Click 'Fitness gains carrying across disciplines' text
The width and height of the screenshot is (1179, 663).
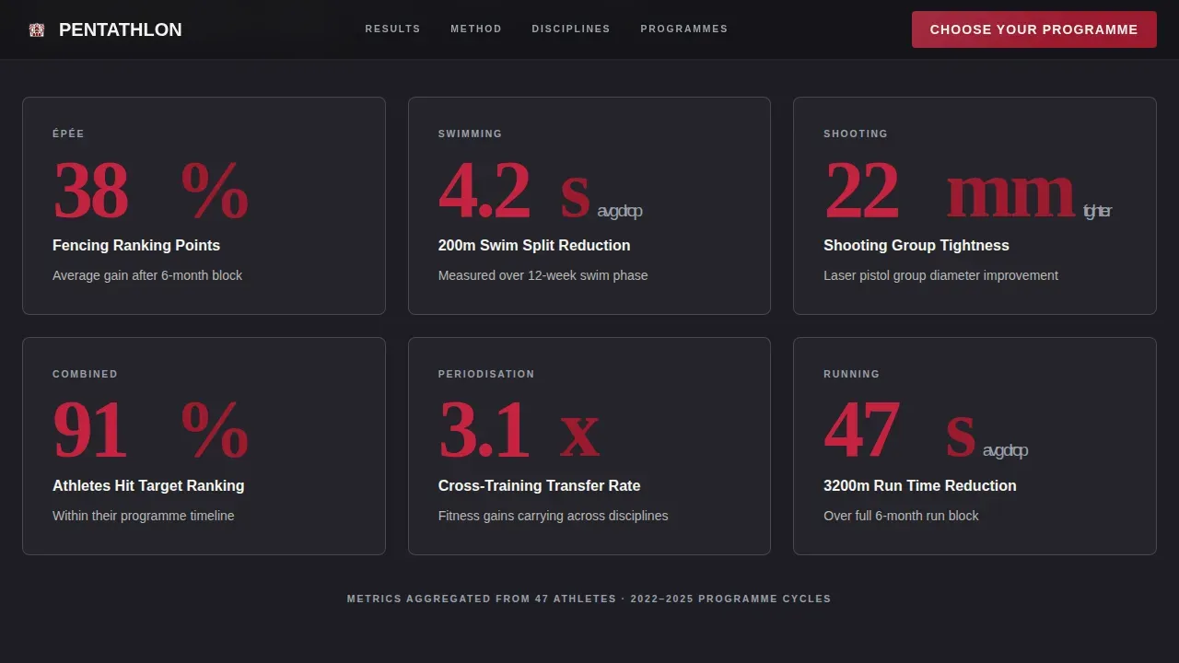(x=554, y=516)
